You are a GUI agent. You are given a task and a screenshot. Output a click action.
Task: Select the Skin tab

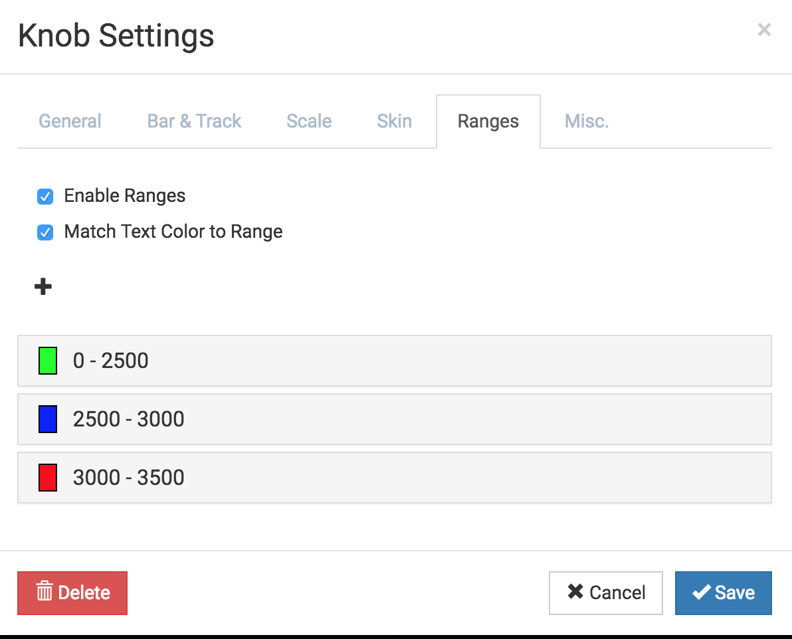tap(395, 122)
